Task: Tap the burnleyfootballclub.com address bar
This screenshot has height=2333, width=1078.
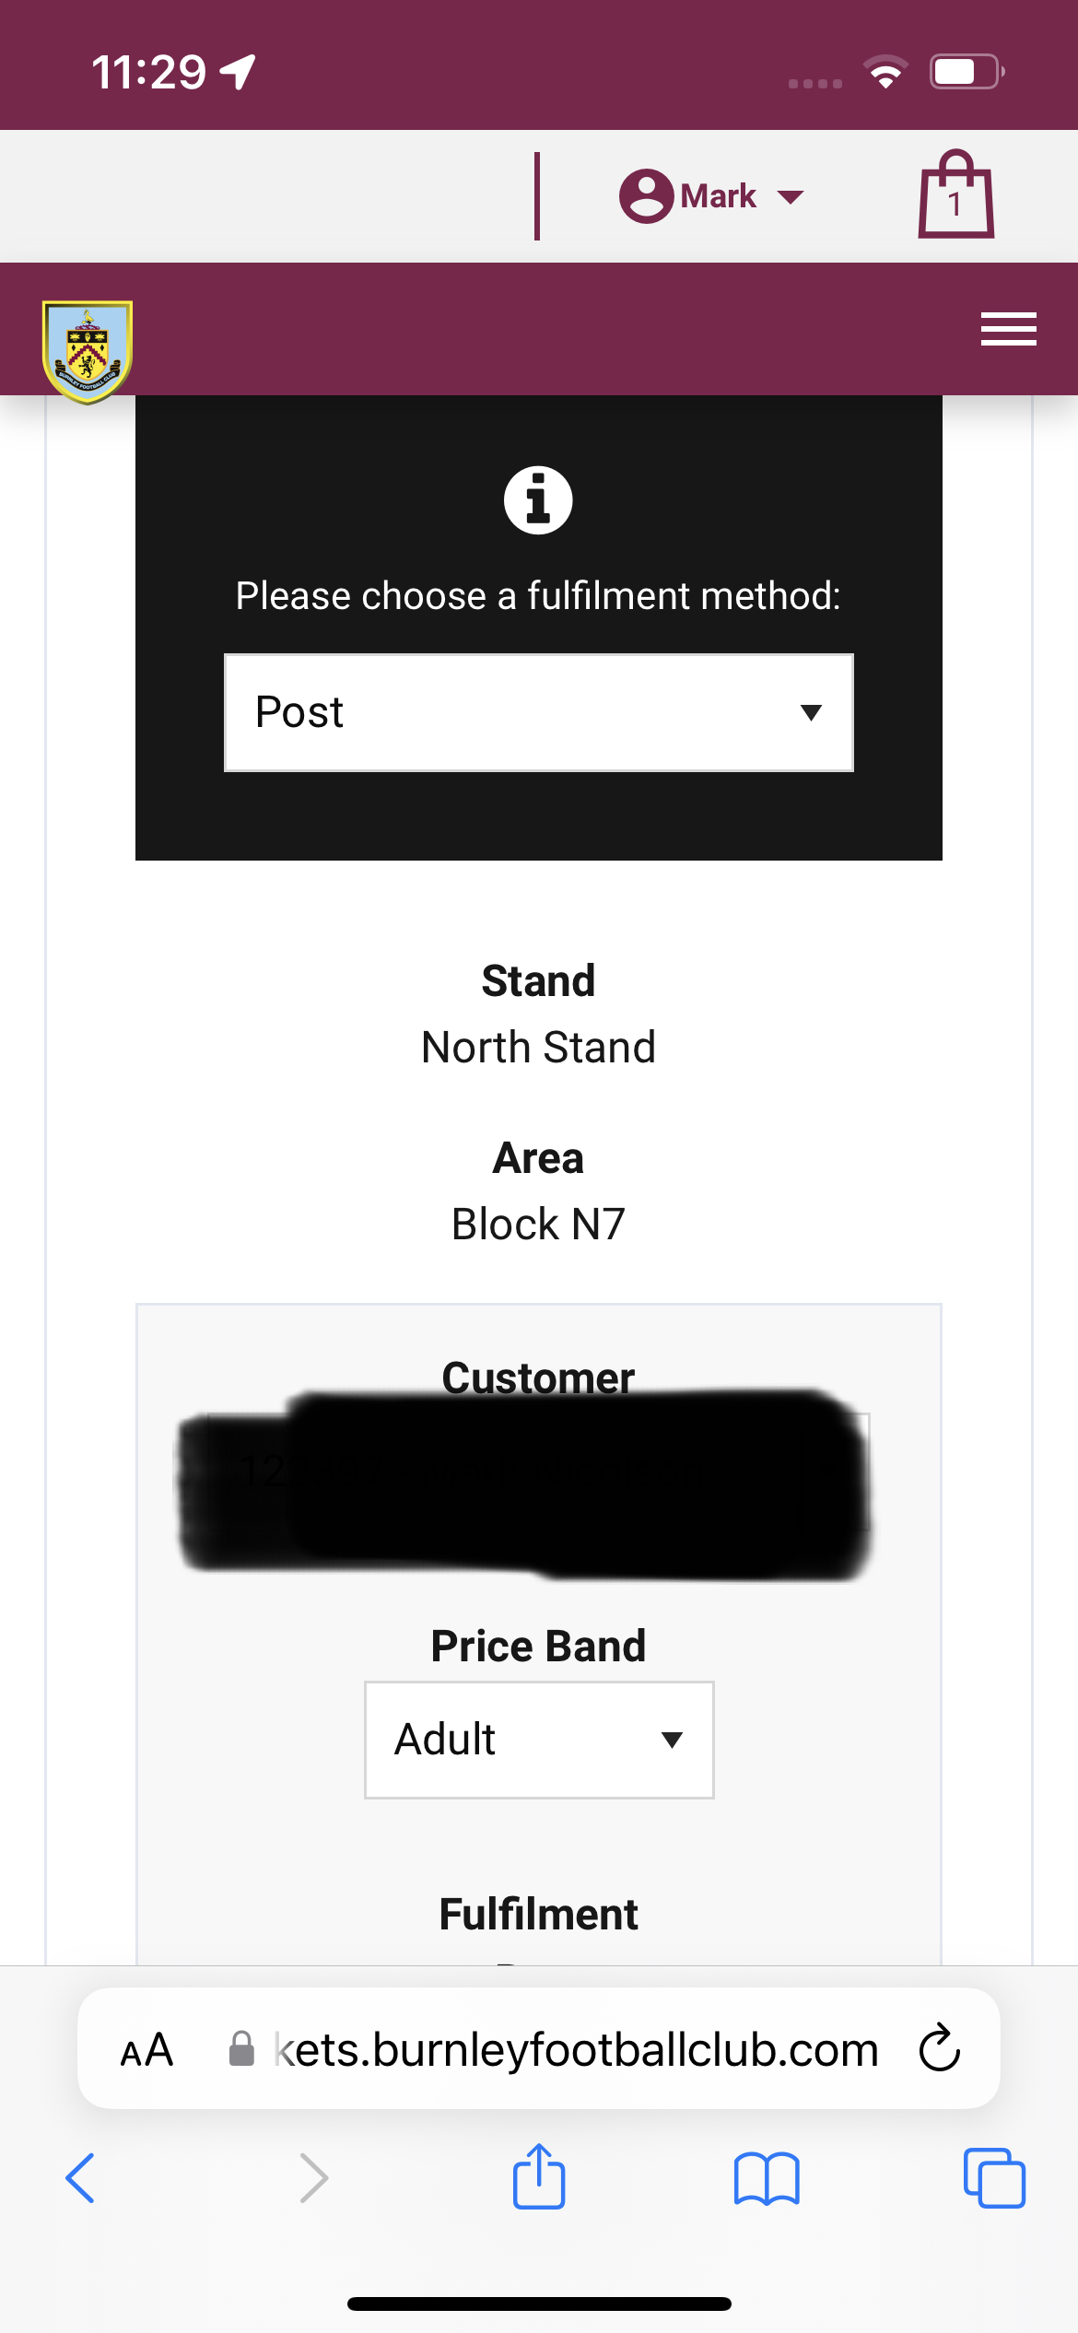Action: [x=576, y=2049]
